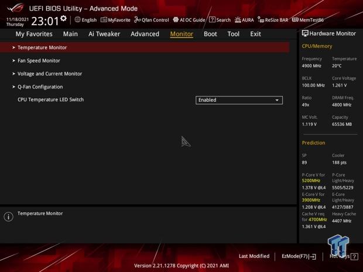The width and height of the screenshot is (363, 272).
Task: Open clock settings gear icon
Action: coord(63,18)
